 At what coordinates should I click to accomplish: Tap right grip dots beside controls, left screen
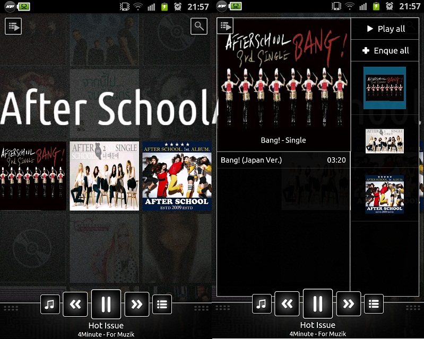(x=201, y=308)
